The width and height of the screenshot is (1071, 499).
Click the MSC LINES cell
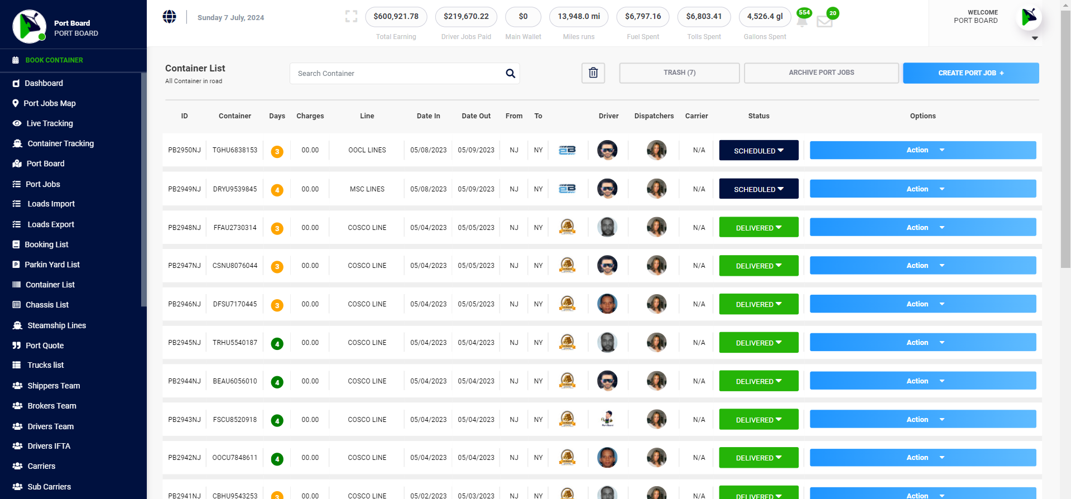367,189
